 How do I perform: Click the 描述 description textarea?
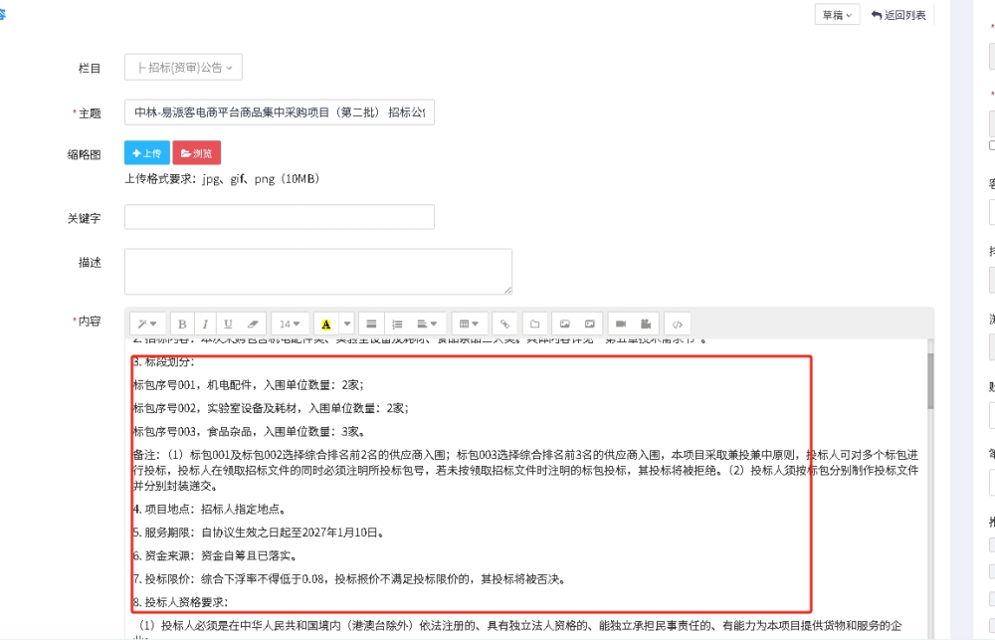pos(318,272)
